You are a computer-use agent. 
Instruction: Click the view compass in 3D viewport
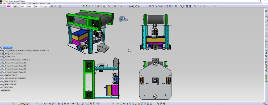point(124,19)
